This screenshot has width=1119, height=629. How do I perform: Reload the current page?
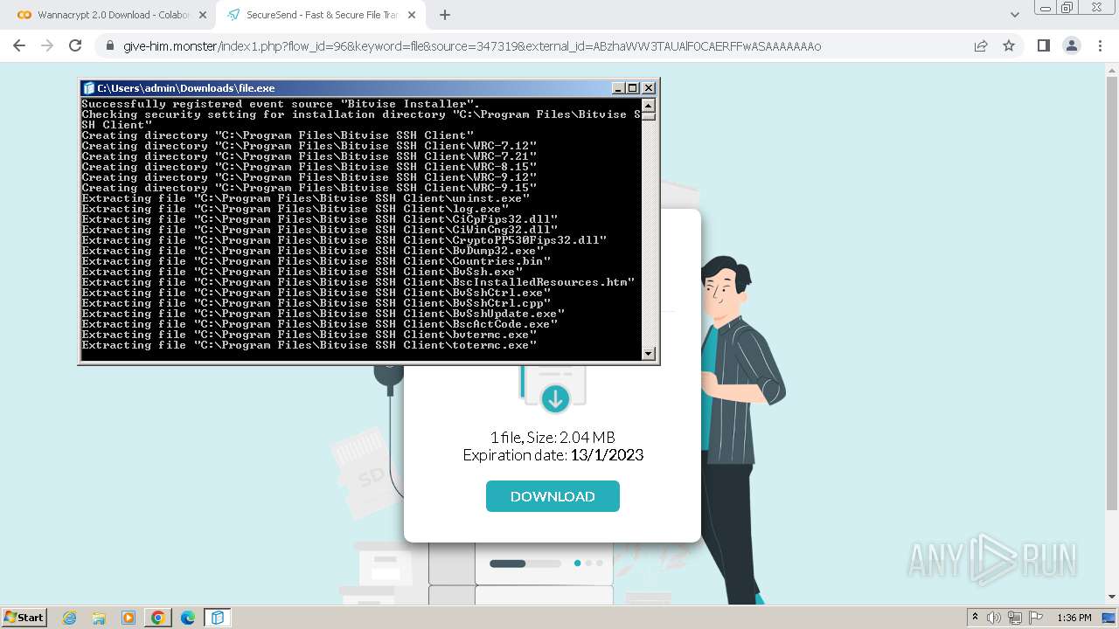pyautogui.click(x=75, y=46)
